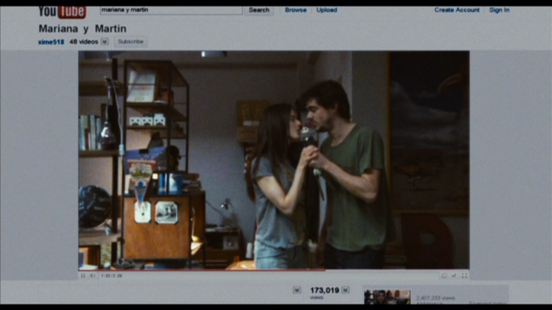Click the video elapsed time display

coord(111,276)
